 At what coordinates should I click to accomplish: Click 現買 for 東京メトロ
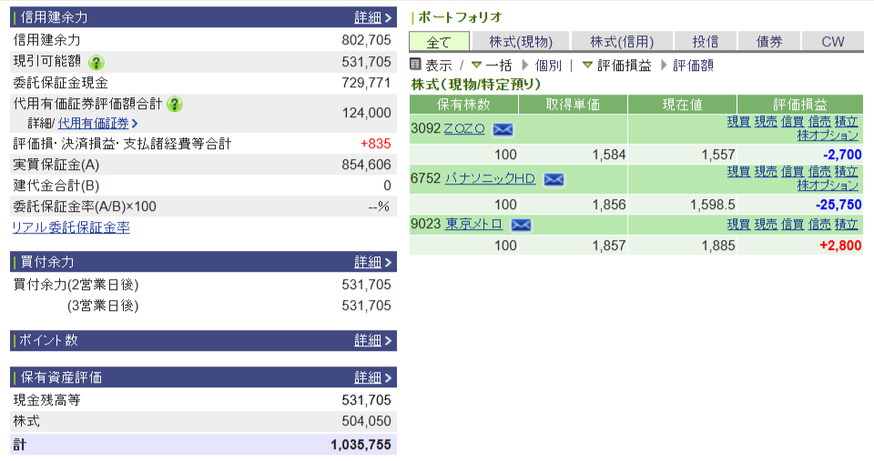click(738, 224)
